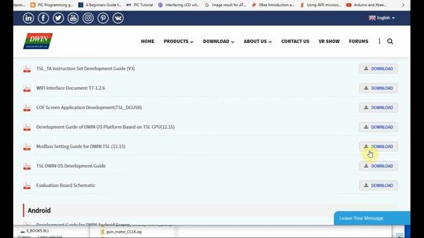Open PIC Programming bookmark
The height and width of the screenshot is (238, 424).
pyautogui.click(x=52, y=5)
